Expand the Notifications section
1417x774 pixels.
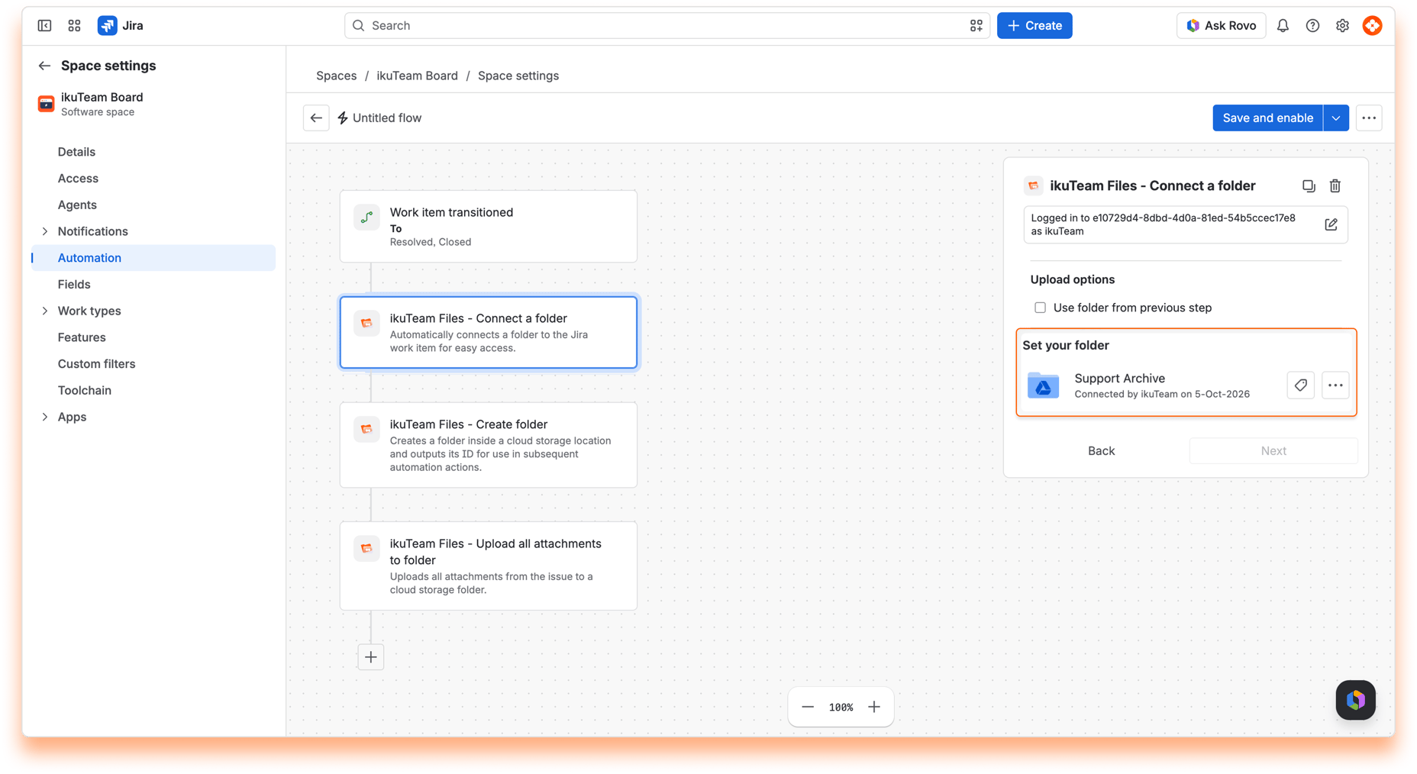tap(45, 231)
